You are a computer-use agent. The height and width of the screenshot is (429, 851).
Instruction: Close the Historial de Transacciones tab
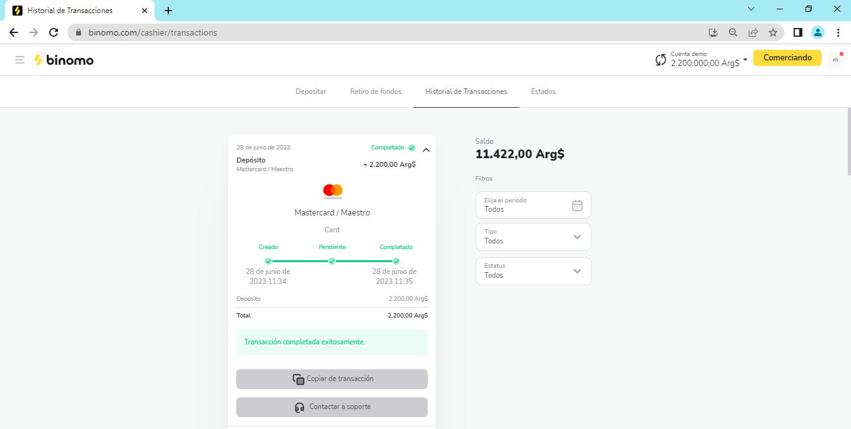(145, 11)
